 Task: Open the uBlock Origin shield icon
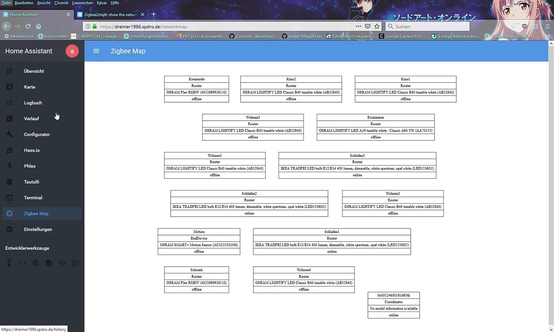[525, 26]
